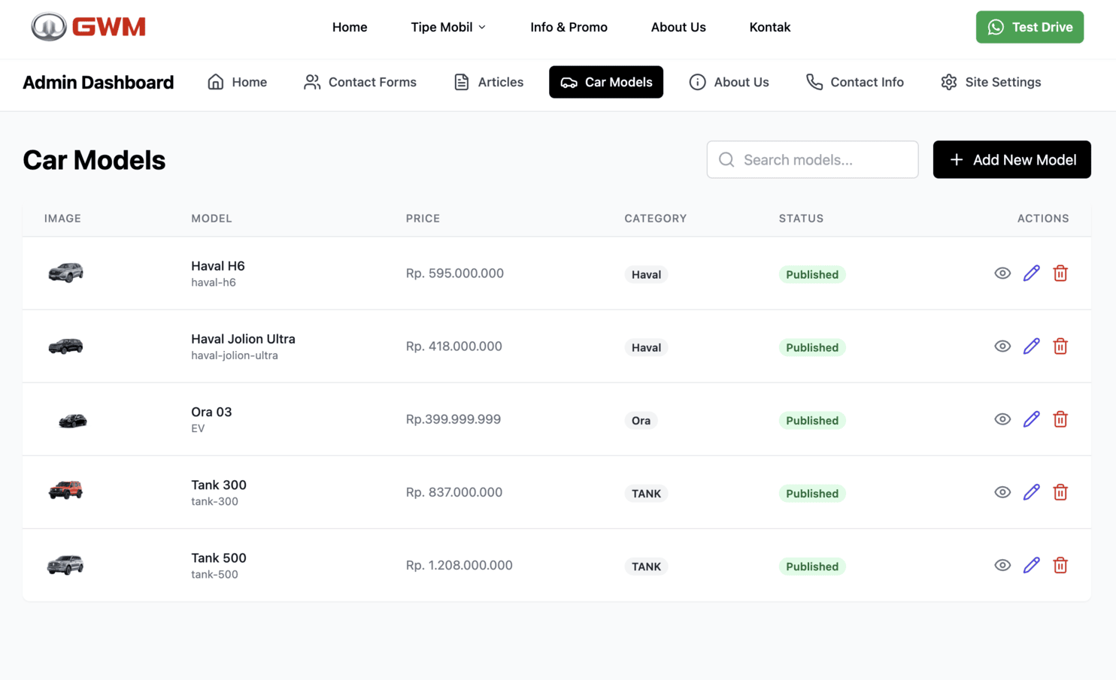
Task: Click the trash icon for Ora 03
Action: point(1060,419)
